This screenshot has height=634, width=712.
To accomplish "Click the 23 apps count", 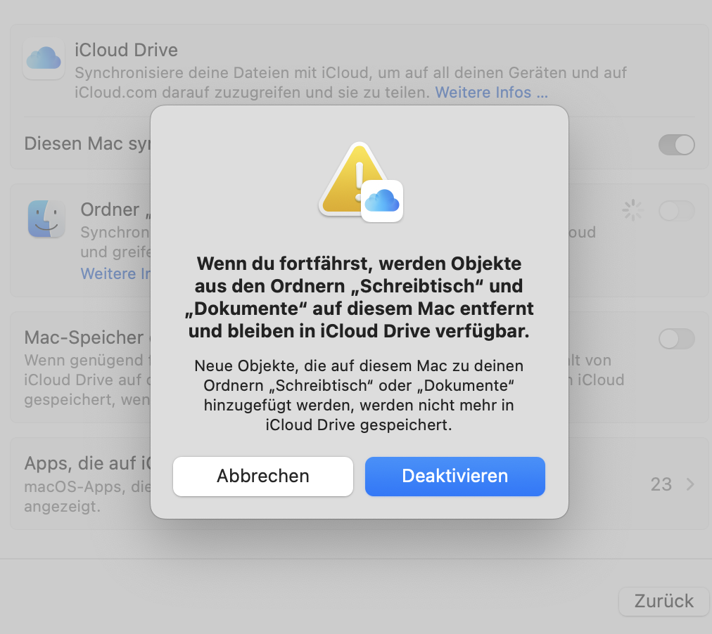I will pyautogui.click(x=661, y=484).
